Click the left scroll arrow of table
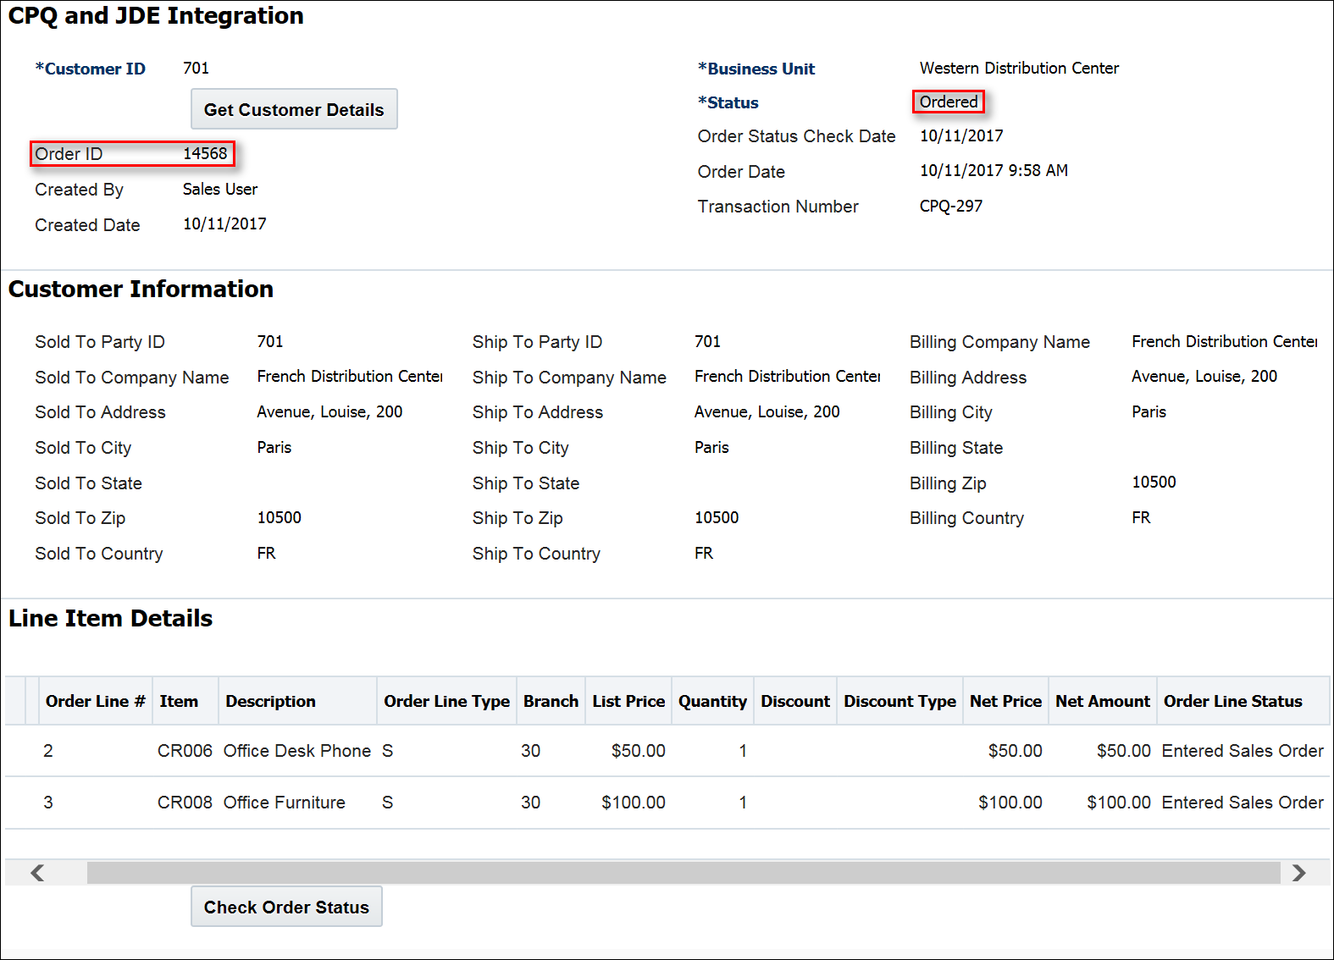1334x960 pixels. pos(37,873)
